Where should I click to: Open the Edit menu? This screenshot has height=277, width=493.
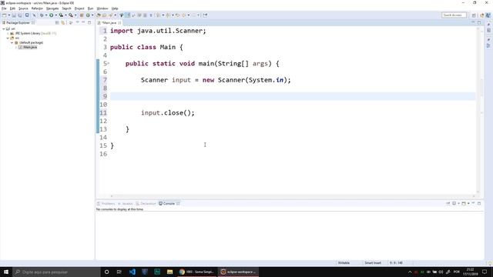12,8
